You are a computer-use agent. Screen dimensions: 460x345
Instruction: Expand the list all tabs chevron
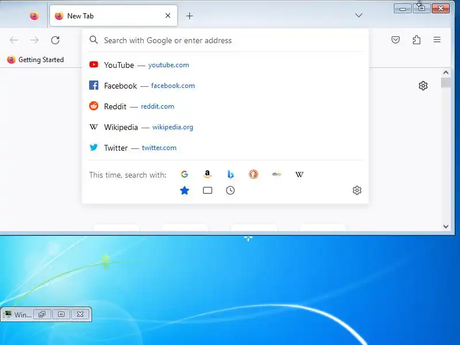[358, 16]
